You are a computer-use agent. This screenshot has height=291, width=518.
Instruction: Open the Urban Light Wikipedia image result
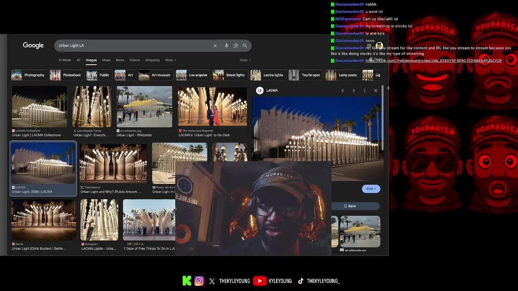pos(144,107)
